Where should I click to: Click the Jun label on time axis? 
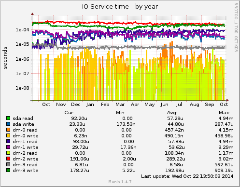164,105
